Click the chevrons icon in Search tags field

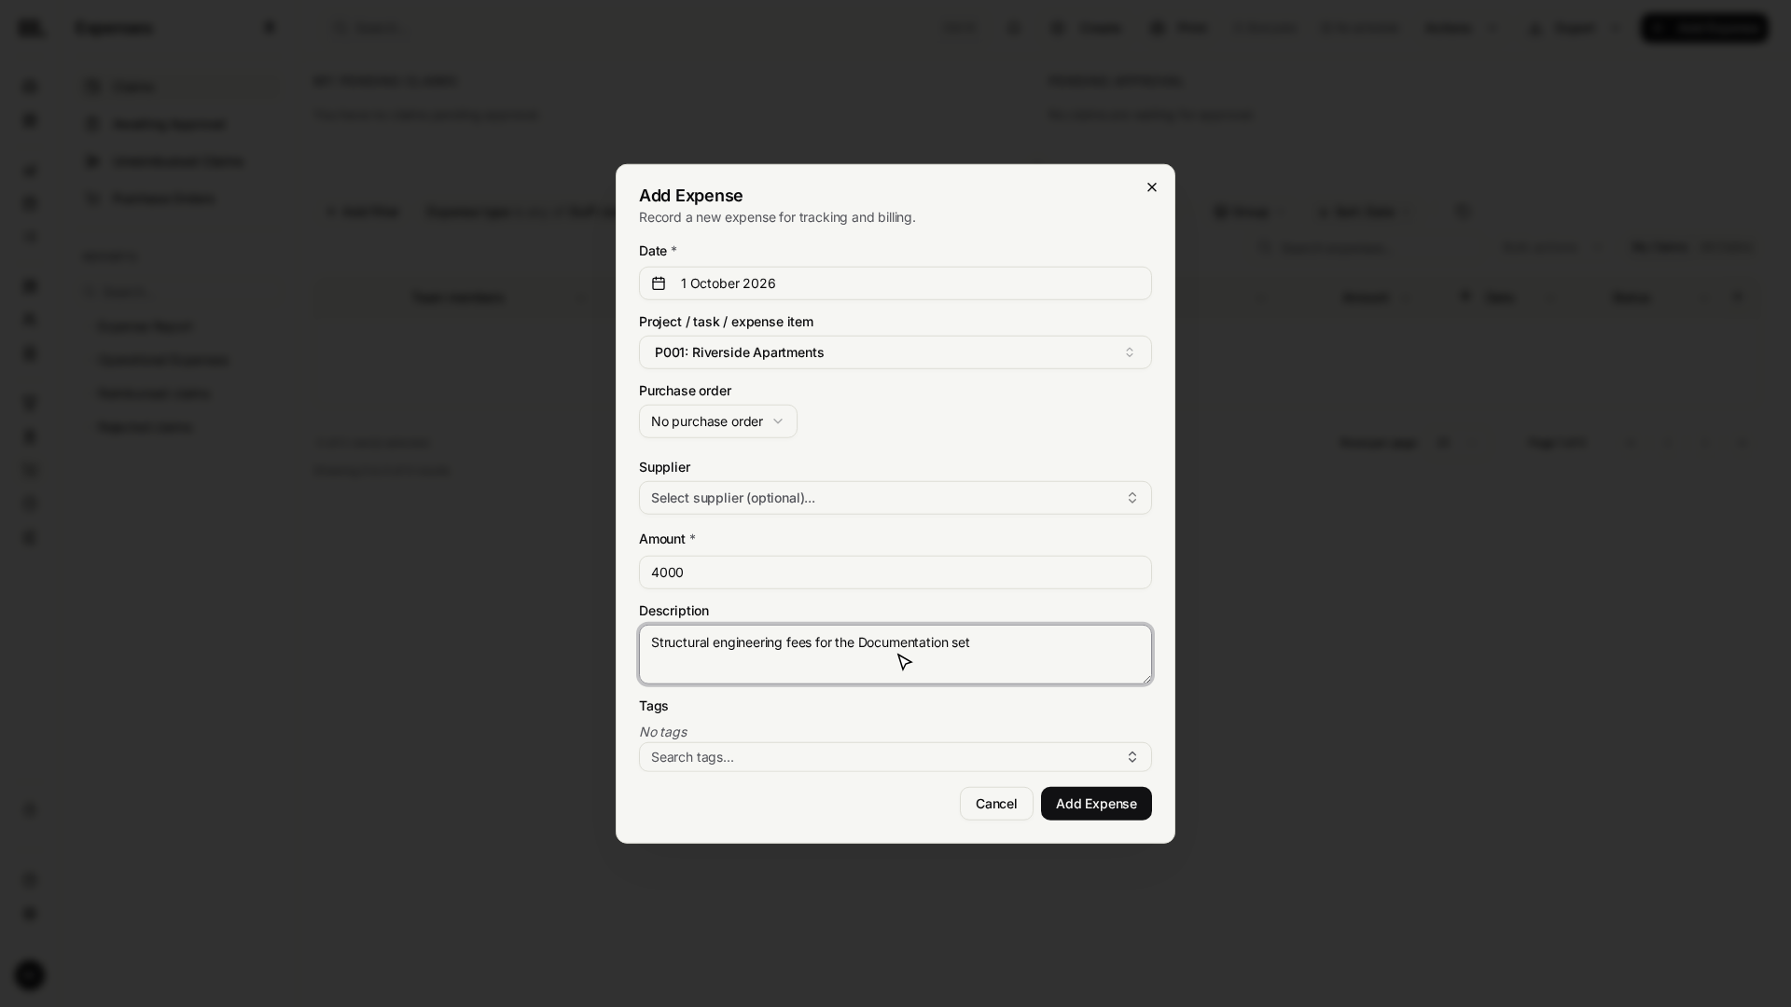(x=1132, y=757)
